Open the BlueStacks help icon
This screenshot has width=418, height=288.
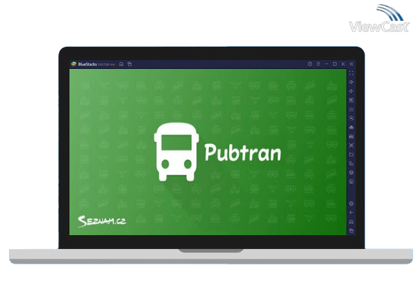click(x=310, y=64)
